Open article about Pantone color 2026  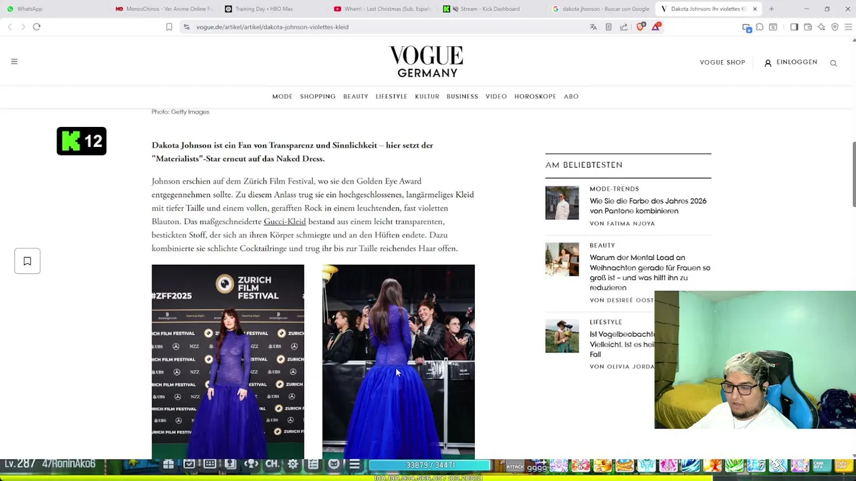pos(648,206)
